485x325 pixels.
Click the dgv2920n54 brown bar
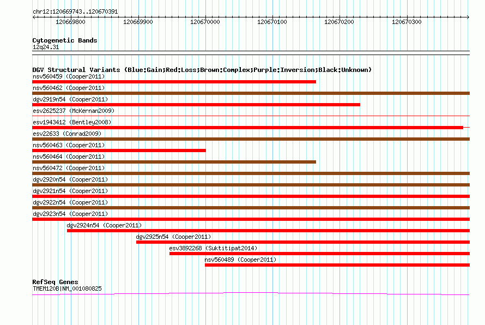(251, 185)
